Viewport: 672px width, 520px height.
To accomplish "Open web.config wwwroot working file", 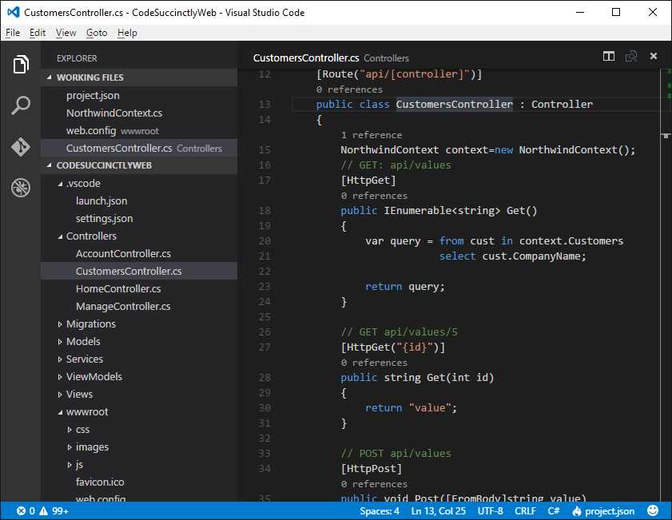I will tap(139, 131).
